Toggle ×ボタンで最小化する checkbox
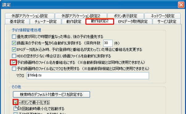 (x=15, y=102)
